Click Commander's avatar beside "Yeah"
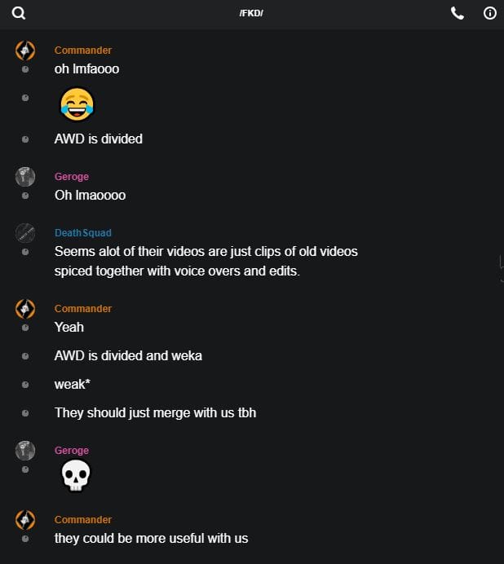The image size is (504, 564). point(25,309)
